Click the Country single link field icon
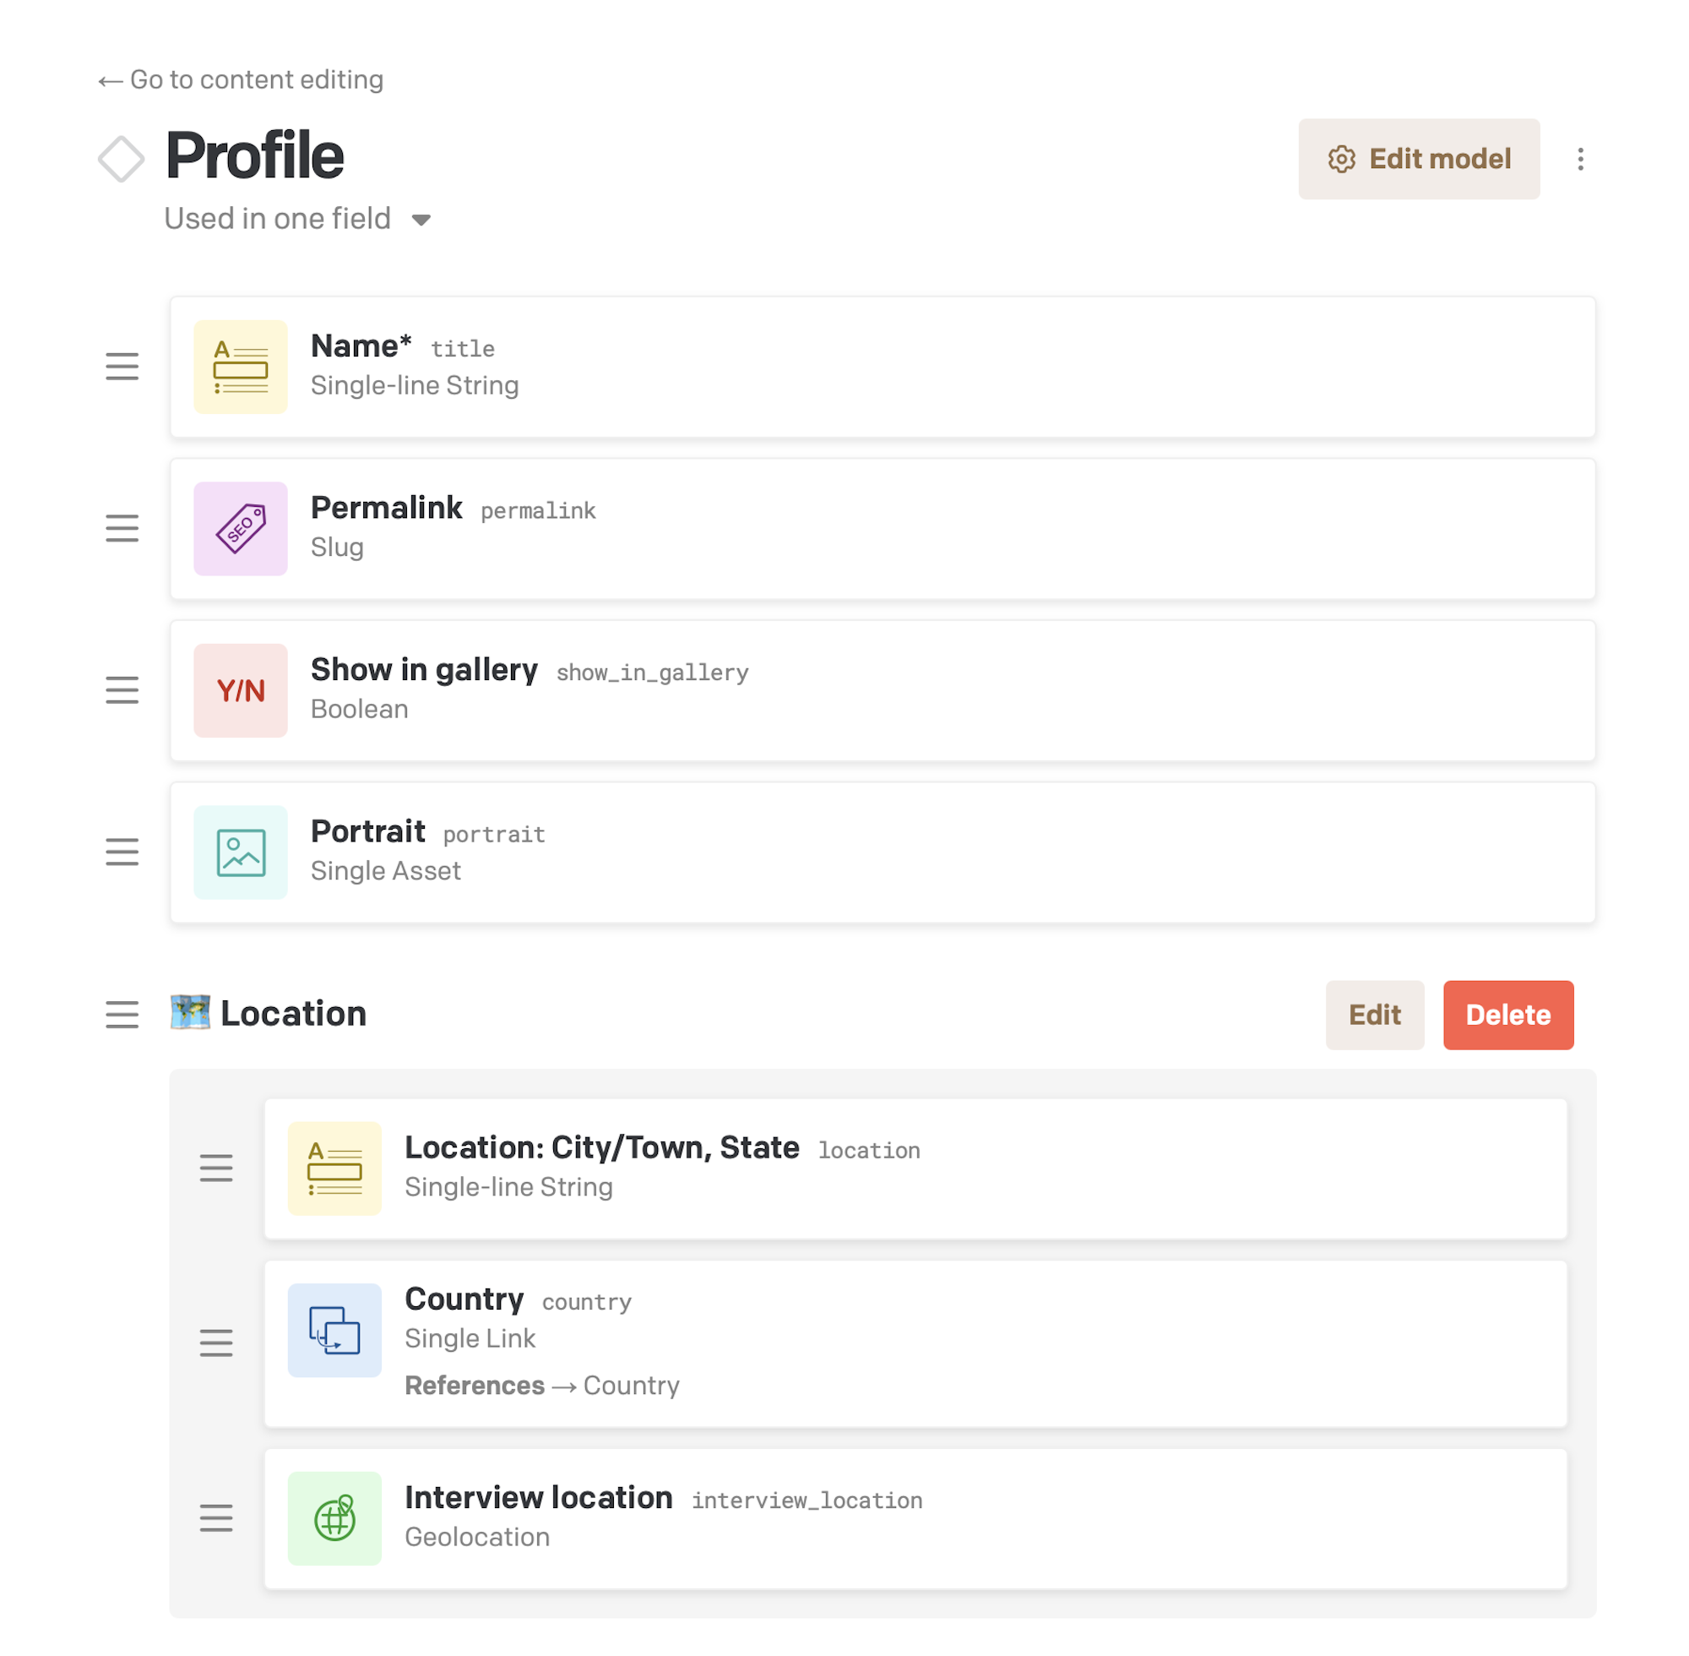Screen dimensions: 1689x1656 point(334,1330)
